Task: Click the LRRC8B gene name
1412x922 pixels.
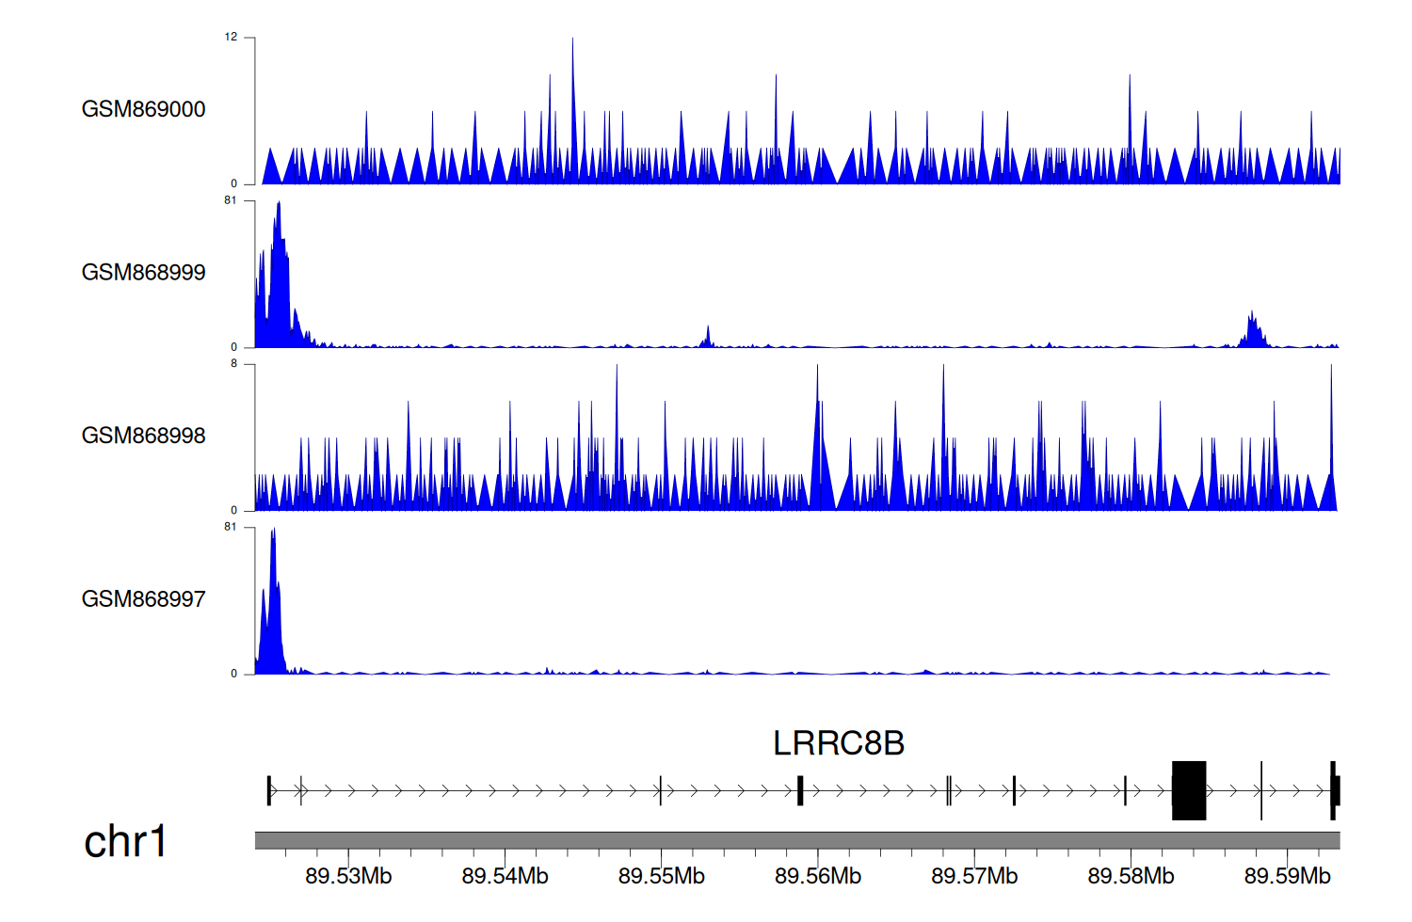Action: [x=838, y=743]
